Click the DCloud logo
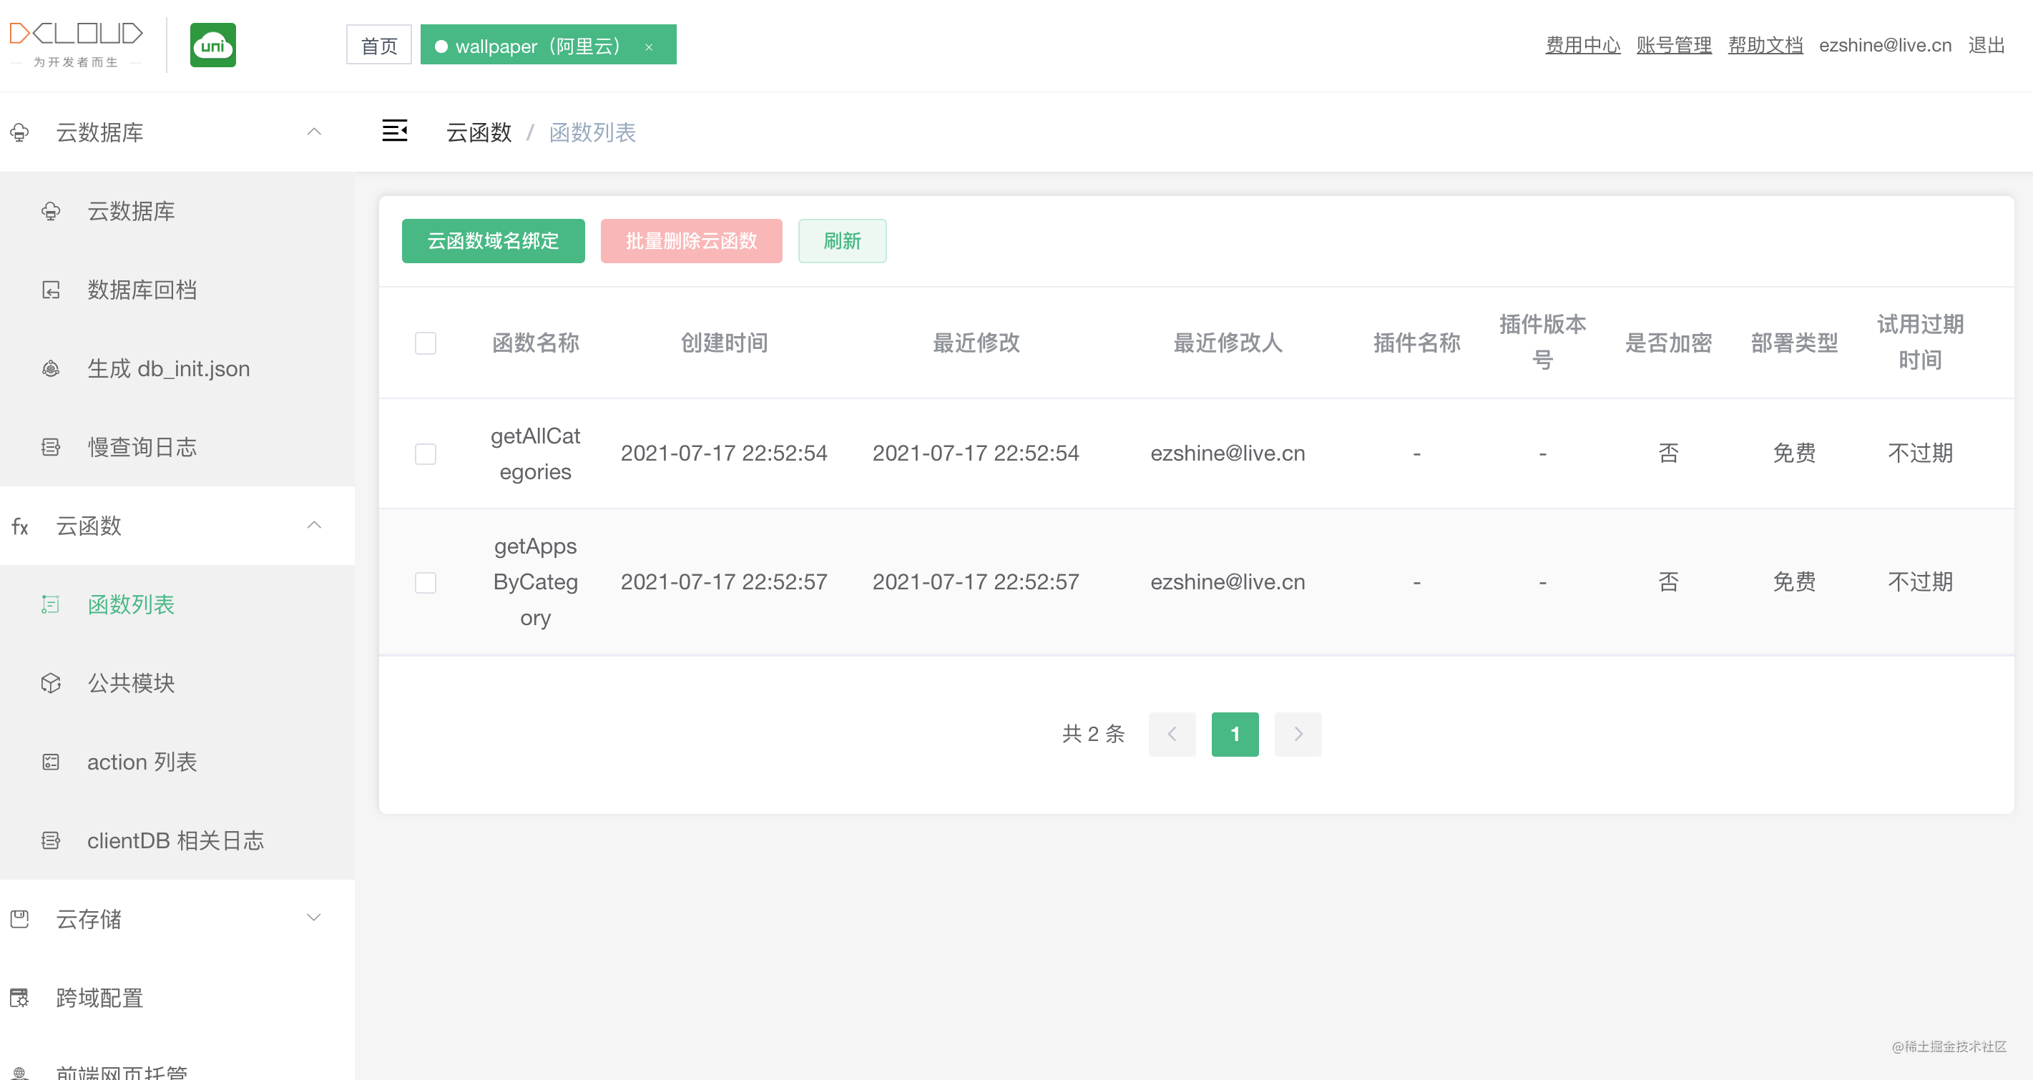 76,45
